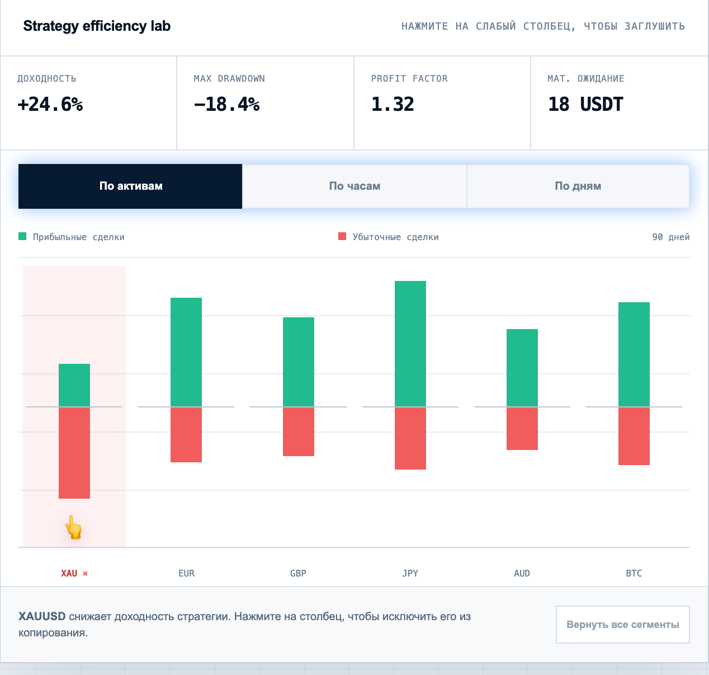Select the По дням tab
The height and width of the screenshot is (675, 709).
[578, 186]
